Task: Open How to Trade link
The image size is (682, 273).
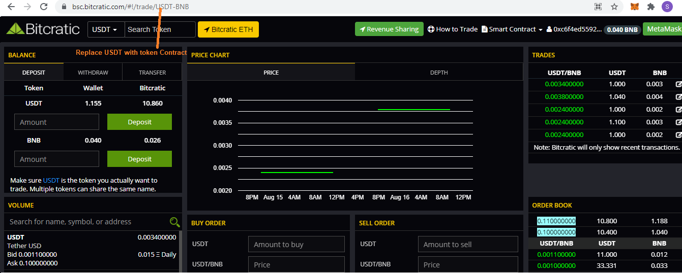Action: pyautogui.click(x=453, y=29)
